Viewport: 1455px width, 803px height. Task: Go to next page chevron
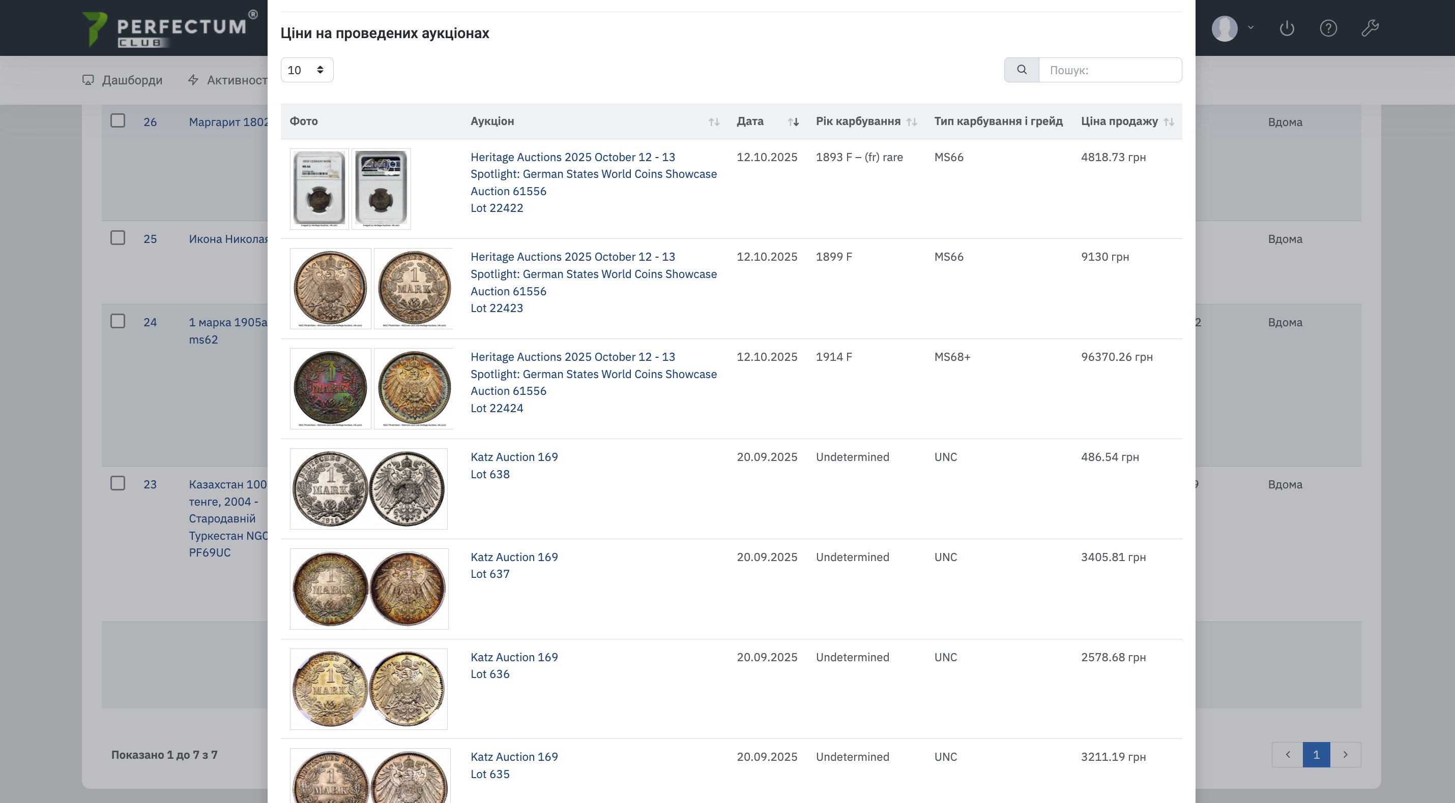(x=1346, y=755)
